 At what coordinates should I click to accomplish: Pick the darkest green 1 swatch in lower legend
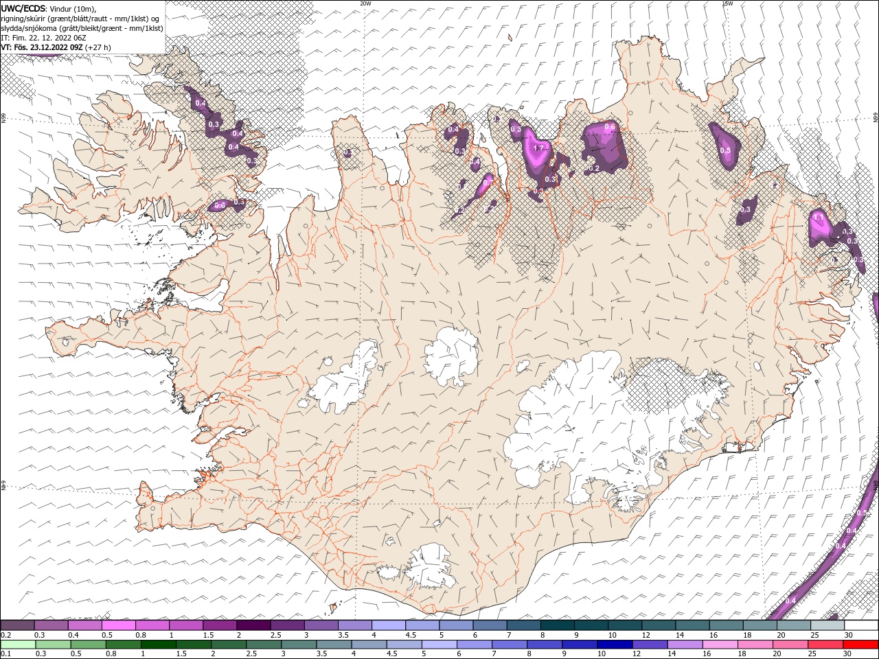(x=159, y=645)
